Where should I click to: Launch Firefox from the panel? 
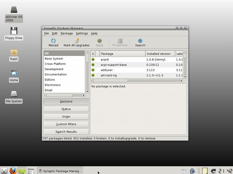[13, 171]
